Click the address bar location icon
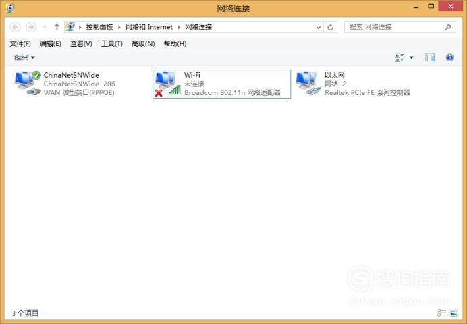467x324 pixels. pos(70,27)
